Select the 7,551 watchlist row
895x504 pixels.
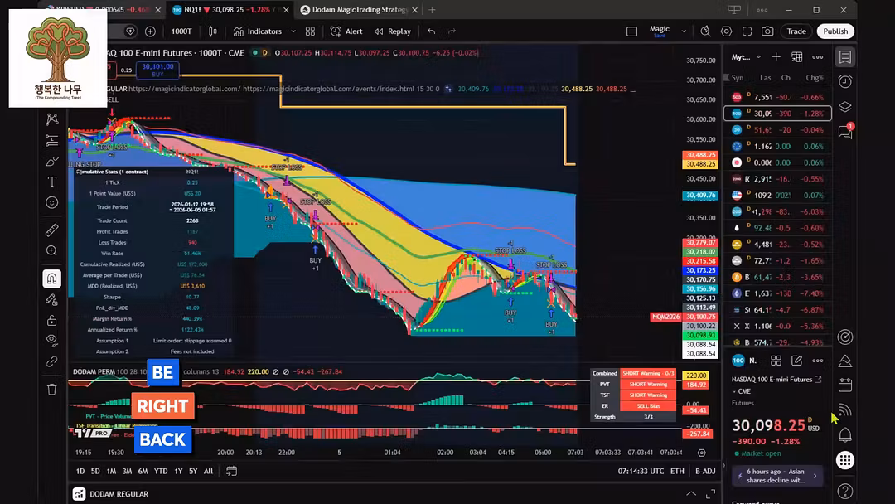[777, 97]
